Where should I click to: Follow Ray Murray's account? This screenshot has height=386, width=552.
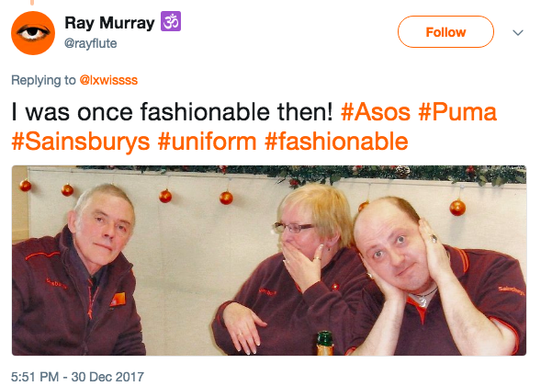445,32
